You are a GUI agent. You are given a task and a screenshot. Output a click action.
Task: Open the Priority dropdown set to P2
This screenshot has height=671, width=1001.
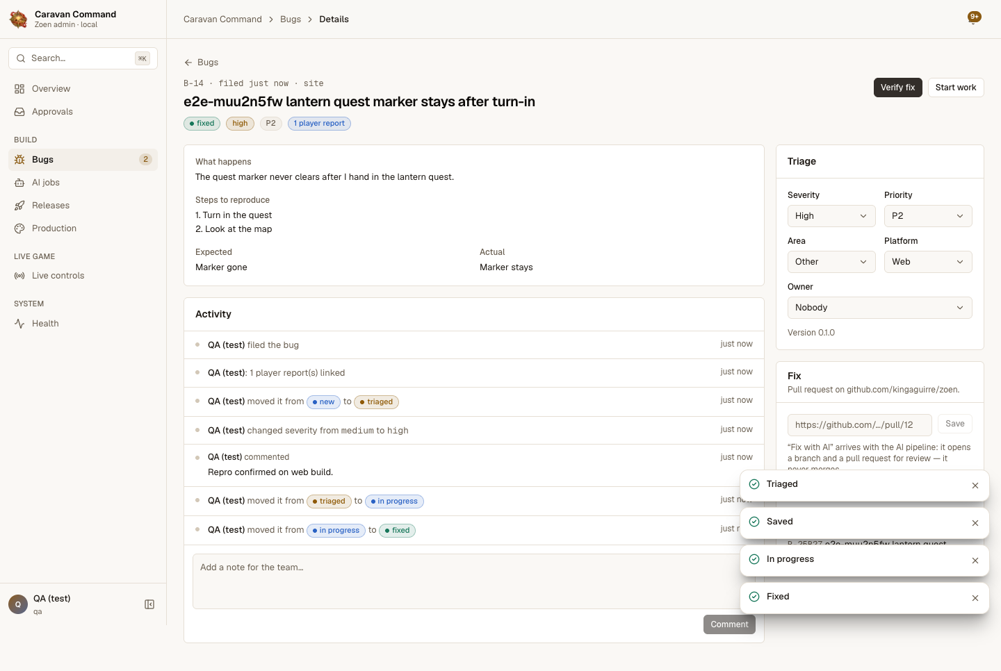(x=928, y=216)
